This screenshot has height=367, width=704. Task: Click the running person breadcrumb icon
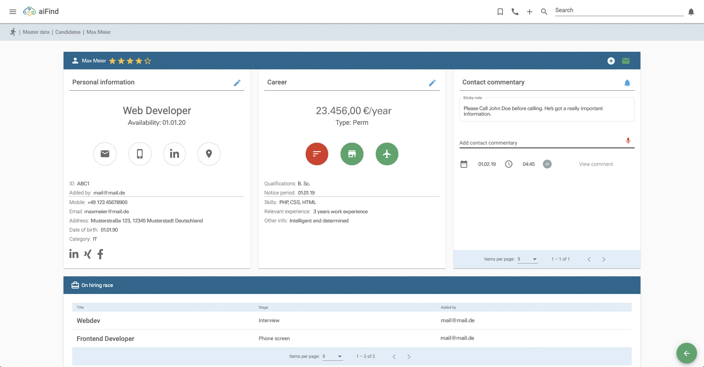point(13,32)
